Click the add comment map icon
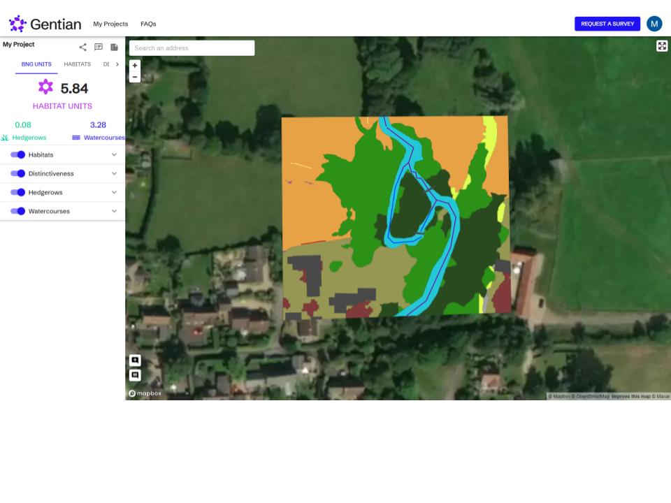 click(x=135, y=360)
